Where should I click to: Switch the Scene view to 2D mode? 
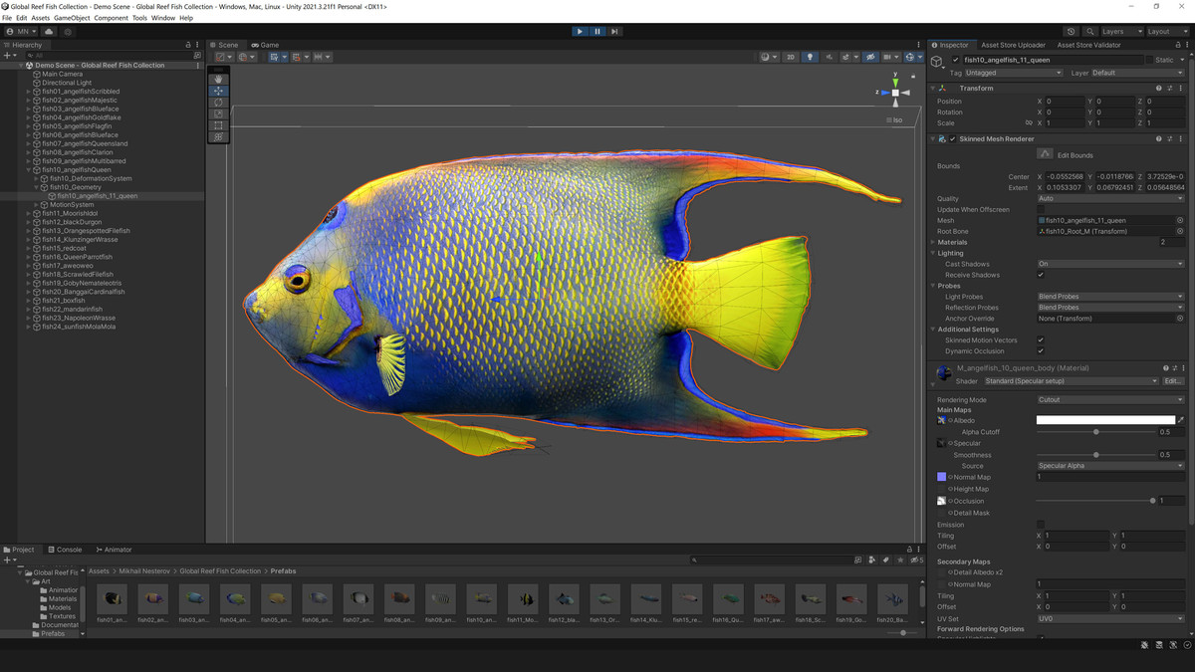click(x=791, y=57)
